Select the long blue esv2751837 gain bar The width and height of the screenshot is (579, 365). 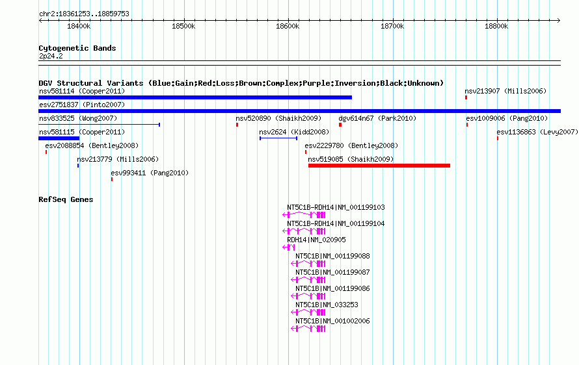pyautogui.click(x=299, y=111)
